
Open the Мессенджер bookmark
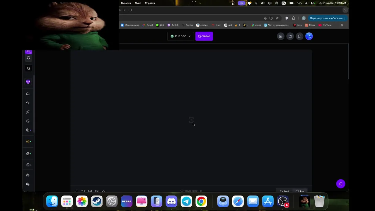(x=130, y=25)
